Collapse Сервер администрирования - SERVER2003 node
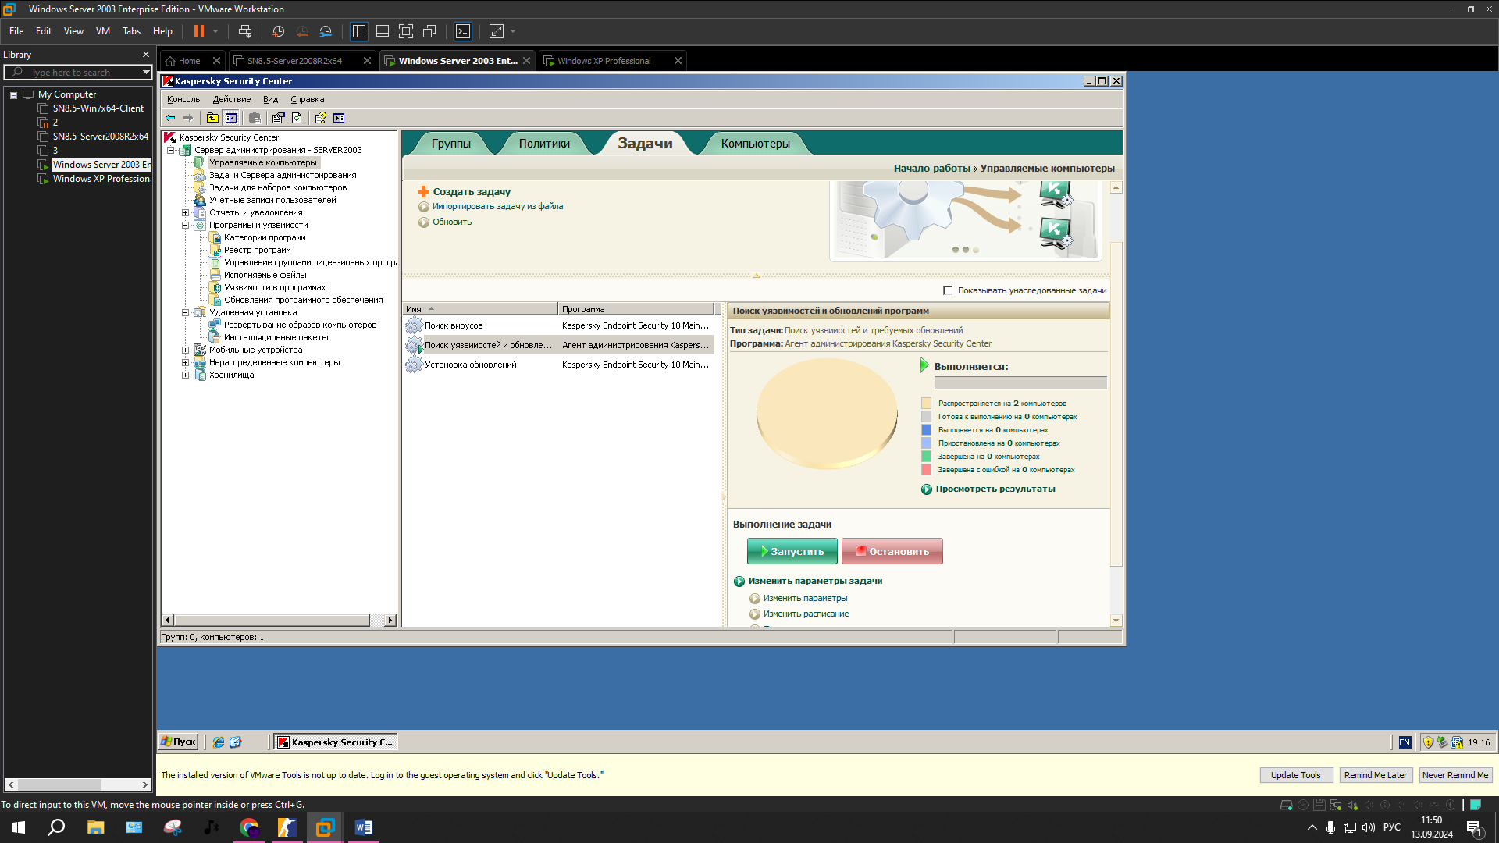The height and width of the screenshot is (843, 1499). click(171, 150)
